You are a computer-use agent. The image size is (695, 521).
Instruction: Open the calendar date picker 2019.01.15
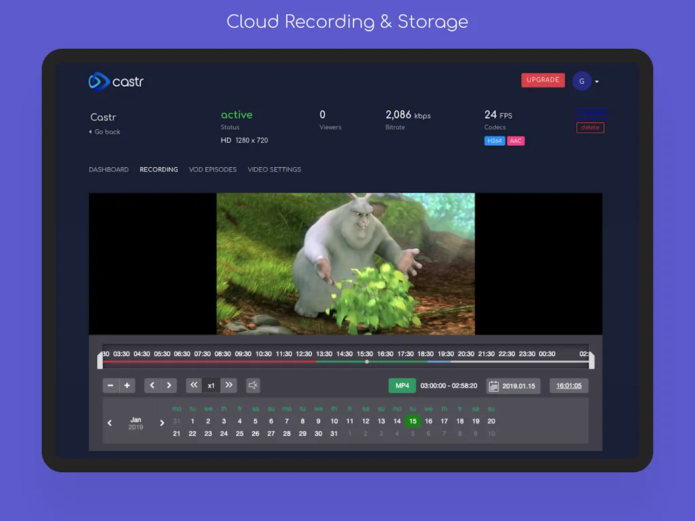(513, 386)
